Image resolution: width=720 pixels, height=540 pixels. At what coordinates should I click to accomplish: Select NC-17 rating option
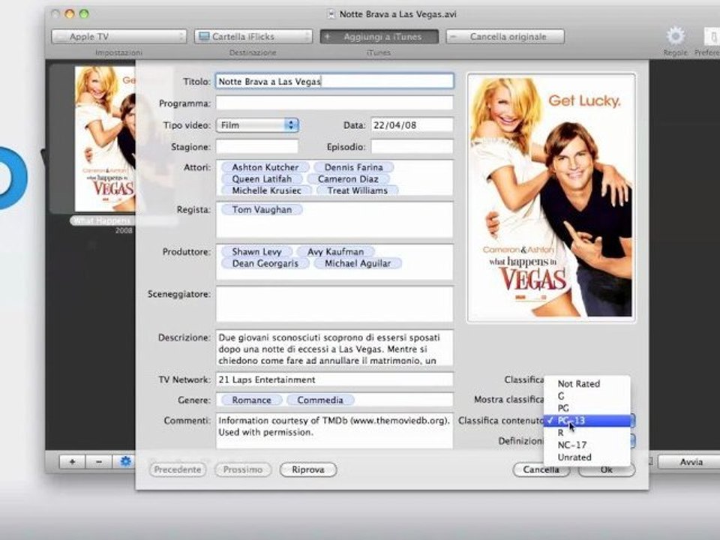(586, 445)
